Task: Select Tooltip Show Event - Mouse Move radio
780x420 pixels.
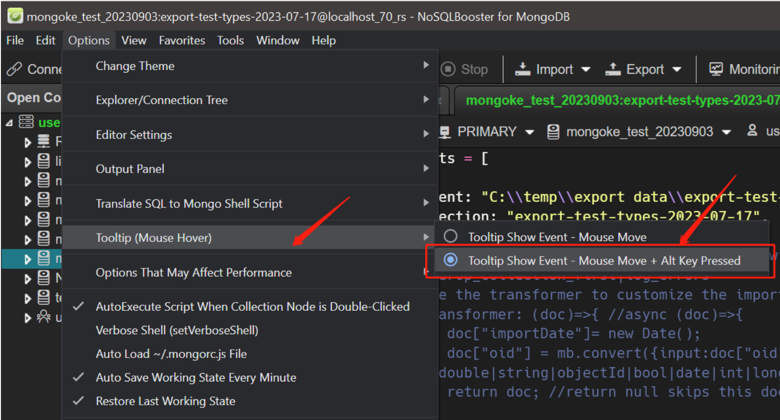Action: coord(450,236)
